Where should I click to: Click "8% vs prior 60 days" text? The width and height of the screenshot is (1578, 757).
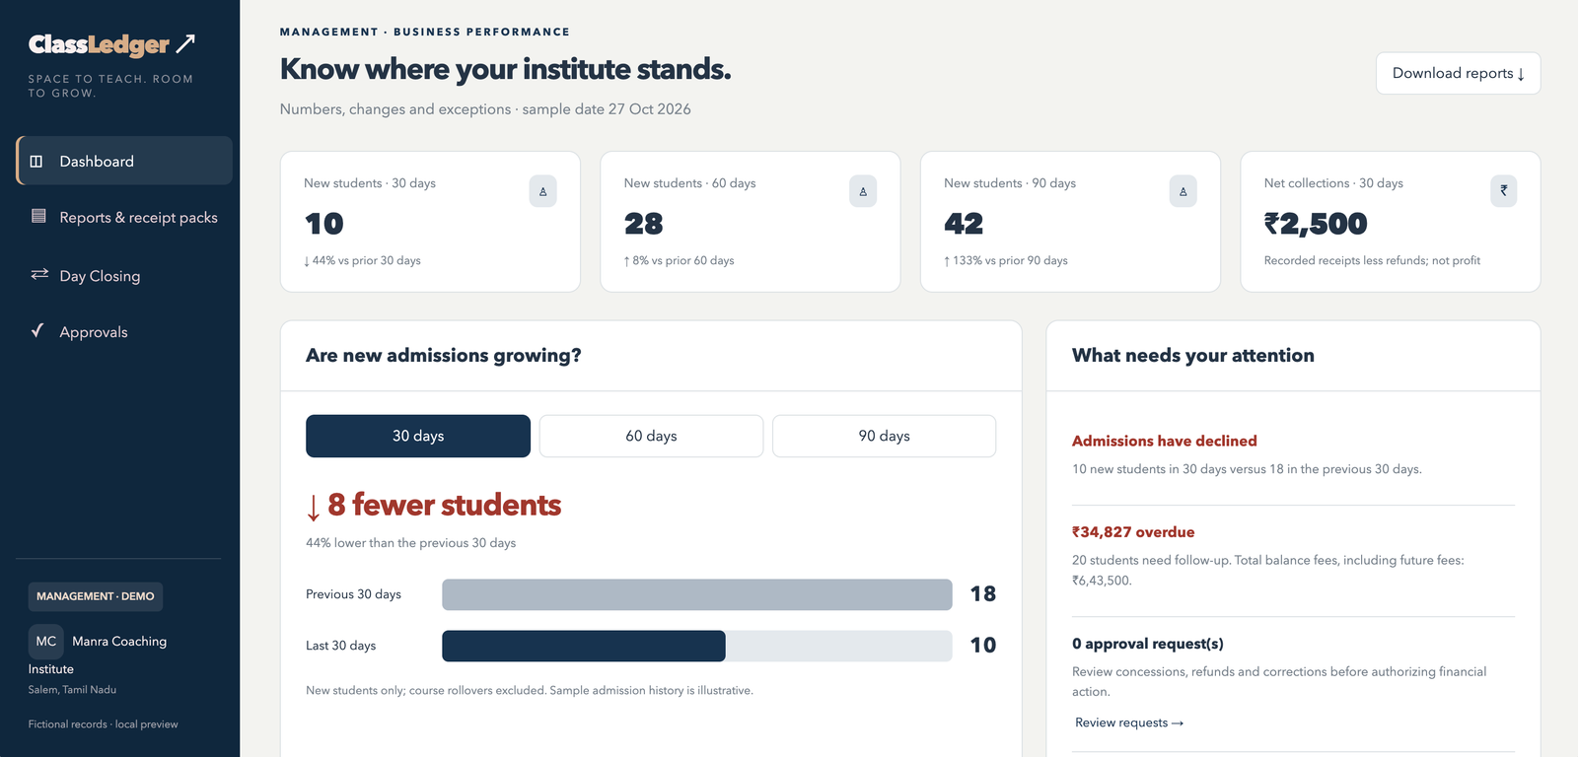pos(679,261)
